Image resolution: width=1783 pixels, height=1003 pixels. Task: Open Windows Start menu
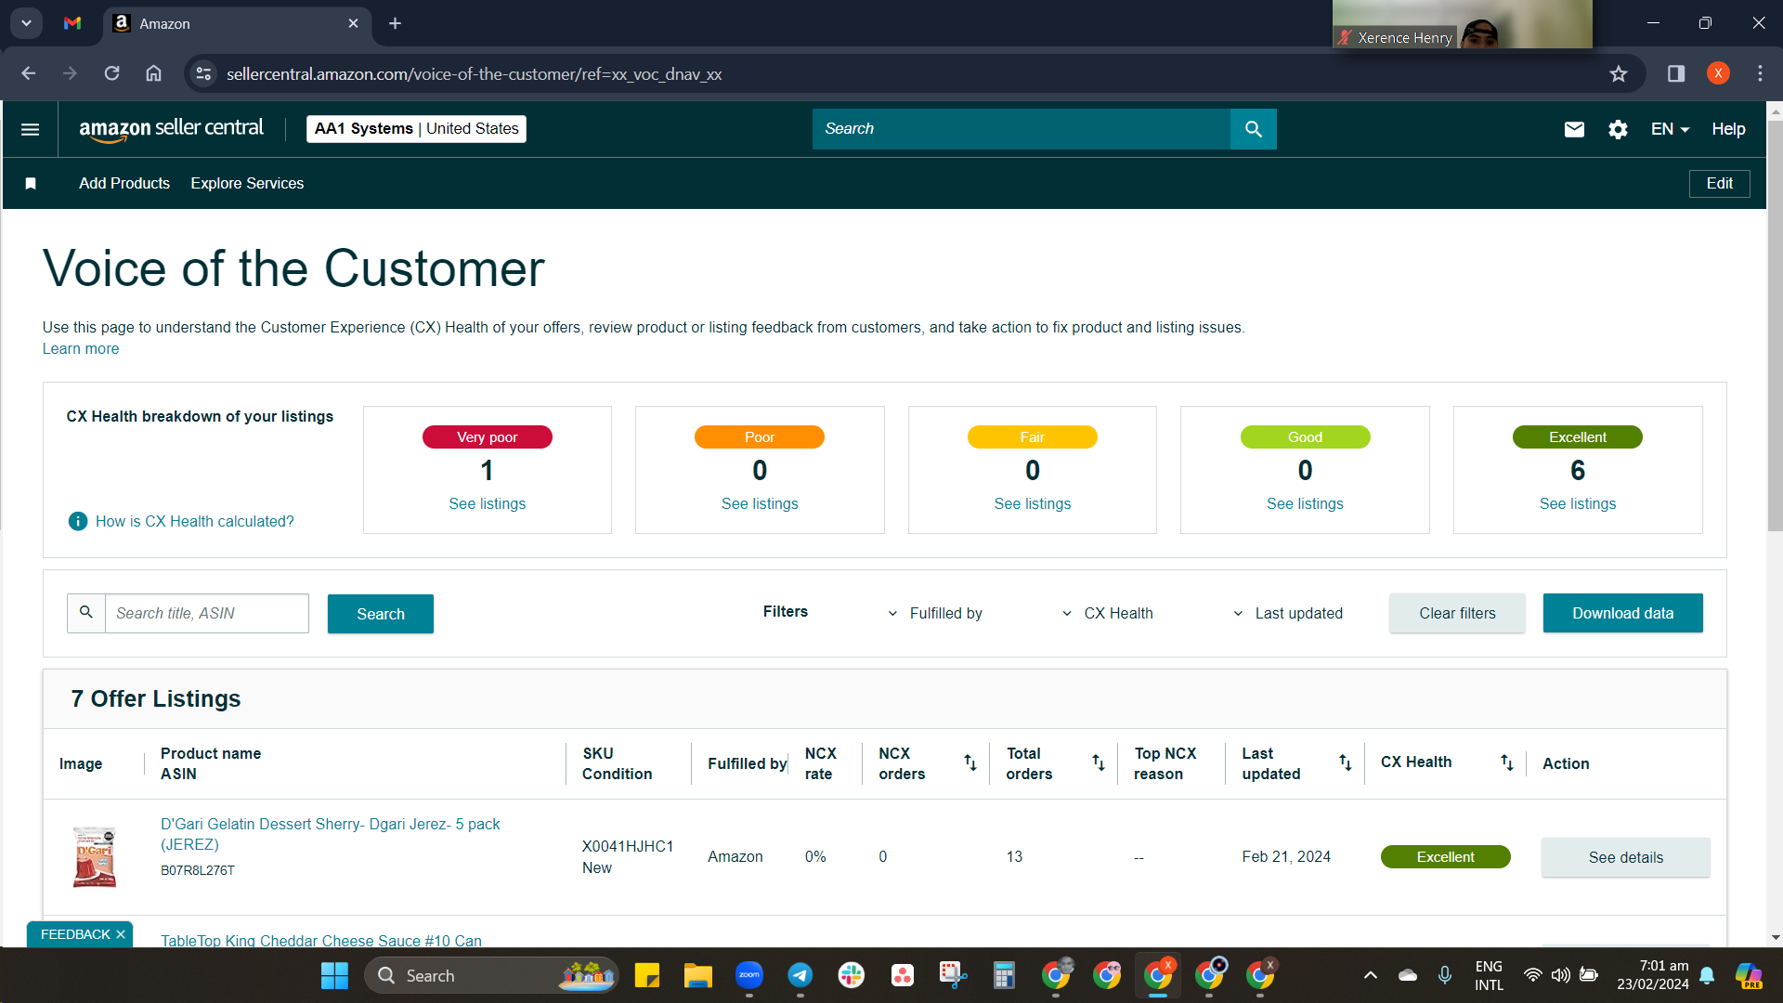334,975
